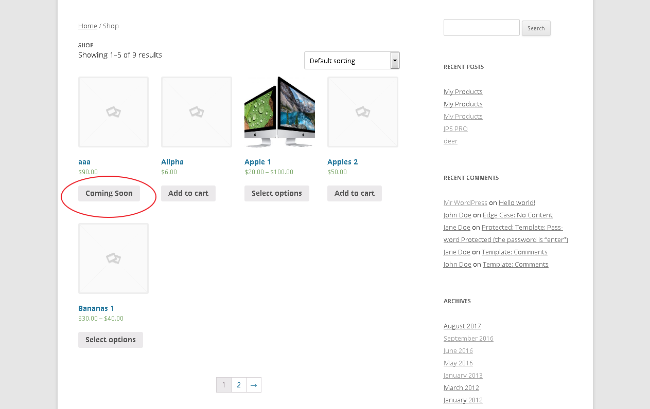
Task: Open the September 2016 archive
Action: [468, 338]
